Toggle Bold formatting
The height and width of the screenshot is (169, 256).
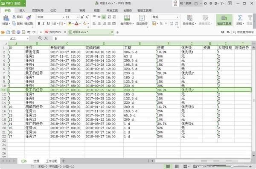(39, 23)
